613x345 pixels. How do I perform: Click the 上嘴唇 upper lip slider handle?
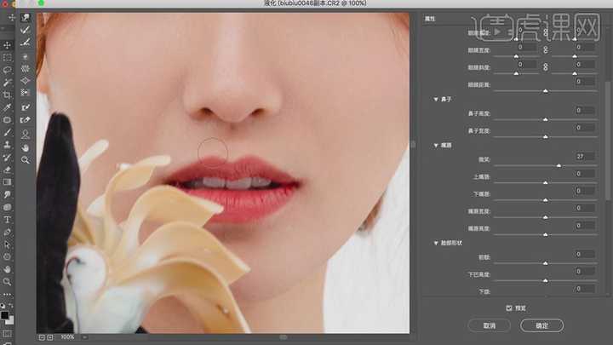pos(546,182)
